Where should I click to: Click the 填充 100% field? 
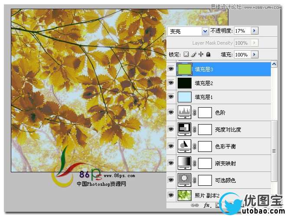coord(243,54)
